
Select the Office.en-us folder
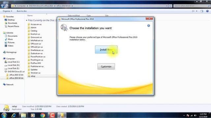coord(36,44)
